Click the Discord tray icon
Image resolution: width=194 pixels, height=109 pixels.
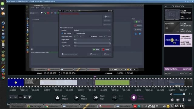(150, 106)
